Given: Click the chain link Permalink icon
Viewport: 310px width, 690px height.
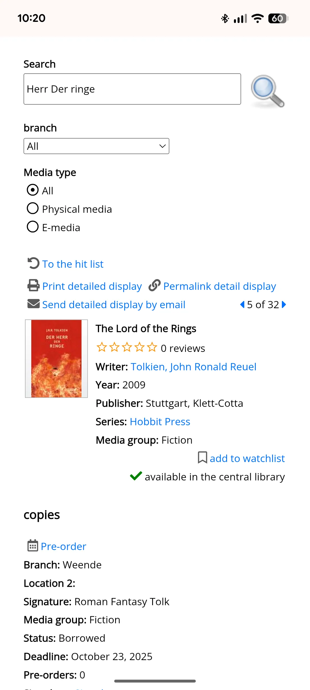Looking at the screenshot, I should tap(154, 285).
